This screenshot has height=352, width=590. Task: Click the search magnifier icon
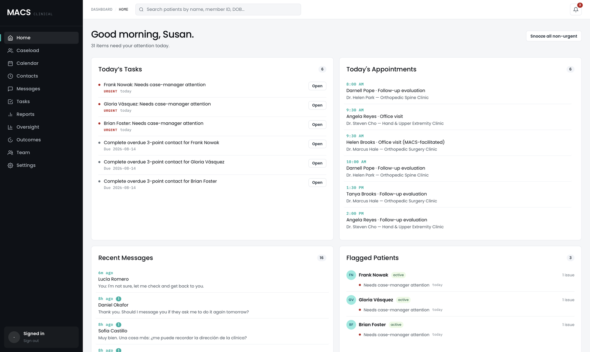141,10
